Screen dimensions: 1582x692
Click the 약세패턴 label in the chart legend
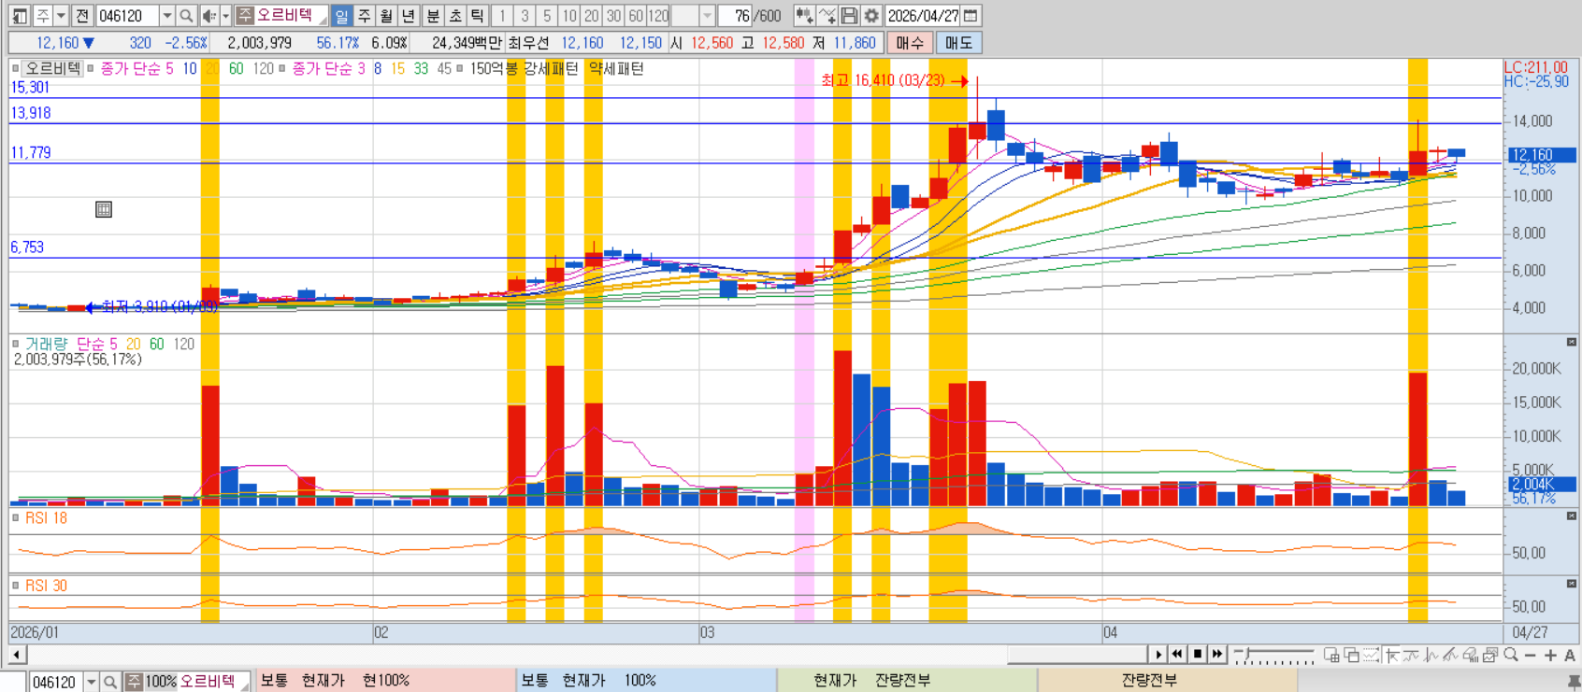point(616,68)
